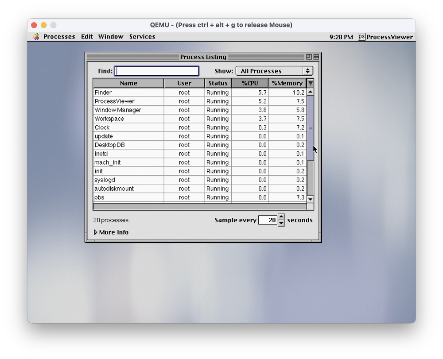Click the root user in syslogd row
443x359 pixels.
point(184,180)
